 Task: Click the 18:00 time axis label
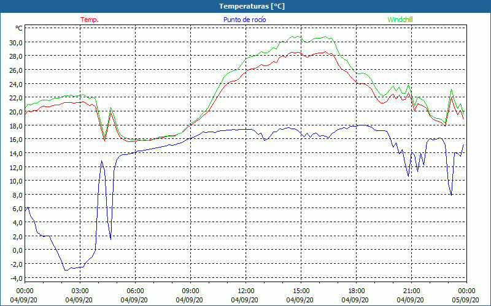(x=357, y=291)
